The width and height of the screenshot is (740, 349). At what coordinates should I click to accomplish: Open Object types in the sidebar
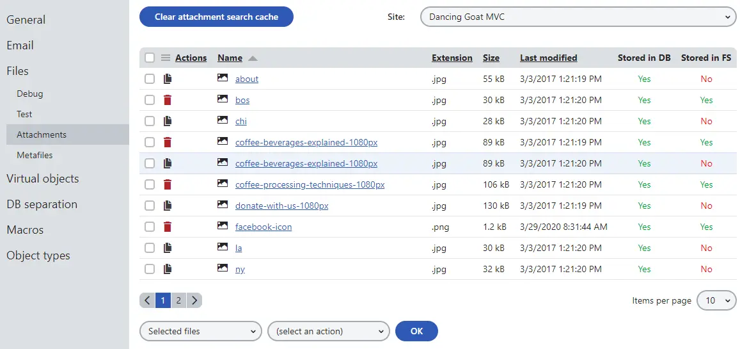coord(38,256)
